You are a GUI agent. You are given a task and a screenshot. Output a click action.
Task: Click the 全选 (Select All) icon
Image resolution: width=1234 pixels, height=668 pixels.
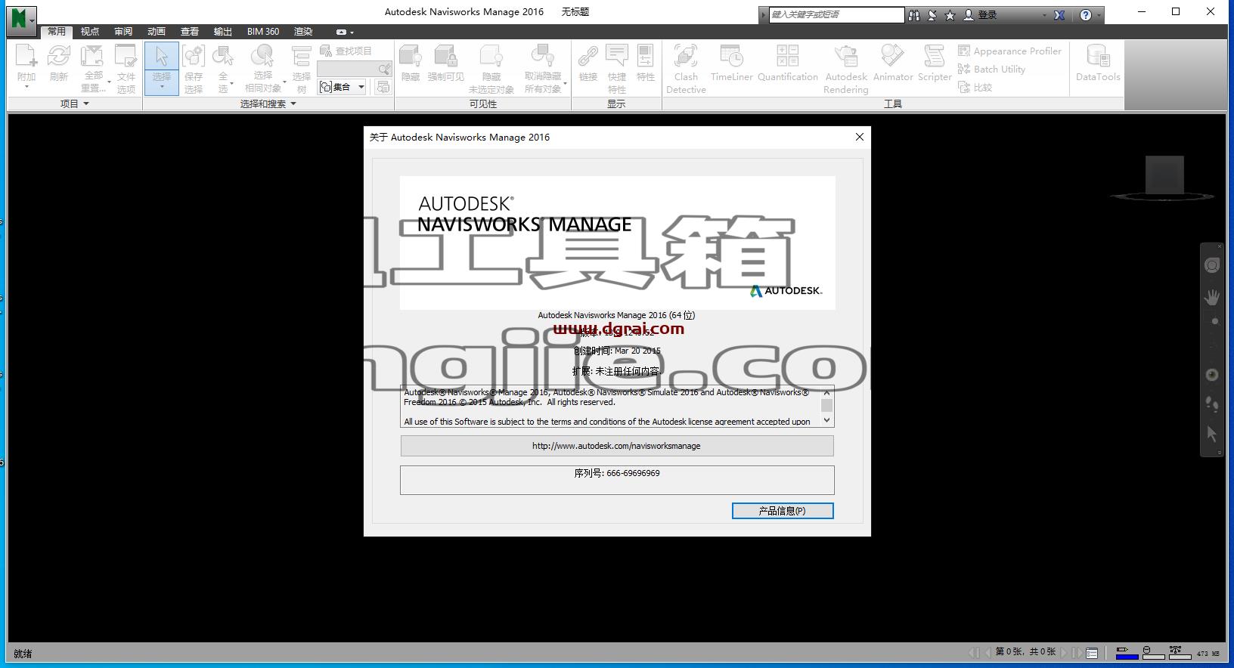[x=222, y=57]
